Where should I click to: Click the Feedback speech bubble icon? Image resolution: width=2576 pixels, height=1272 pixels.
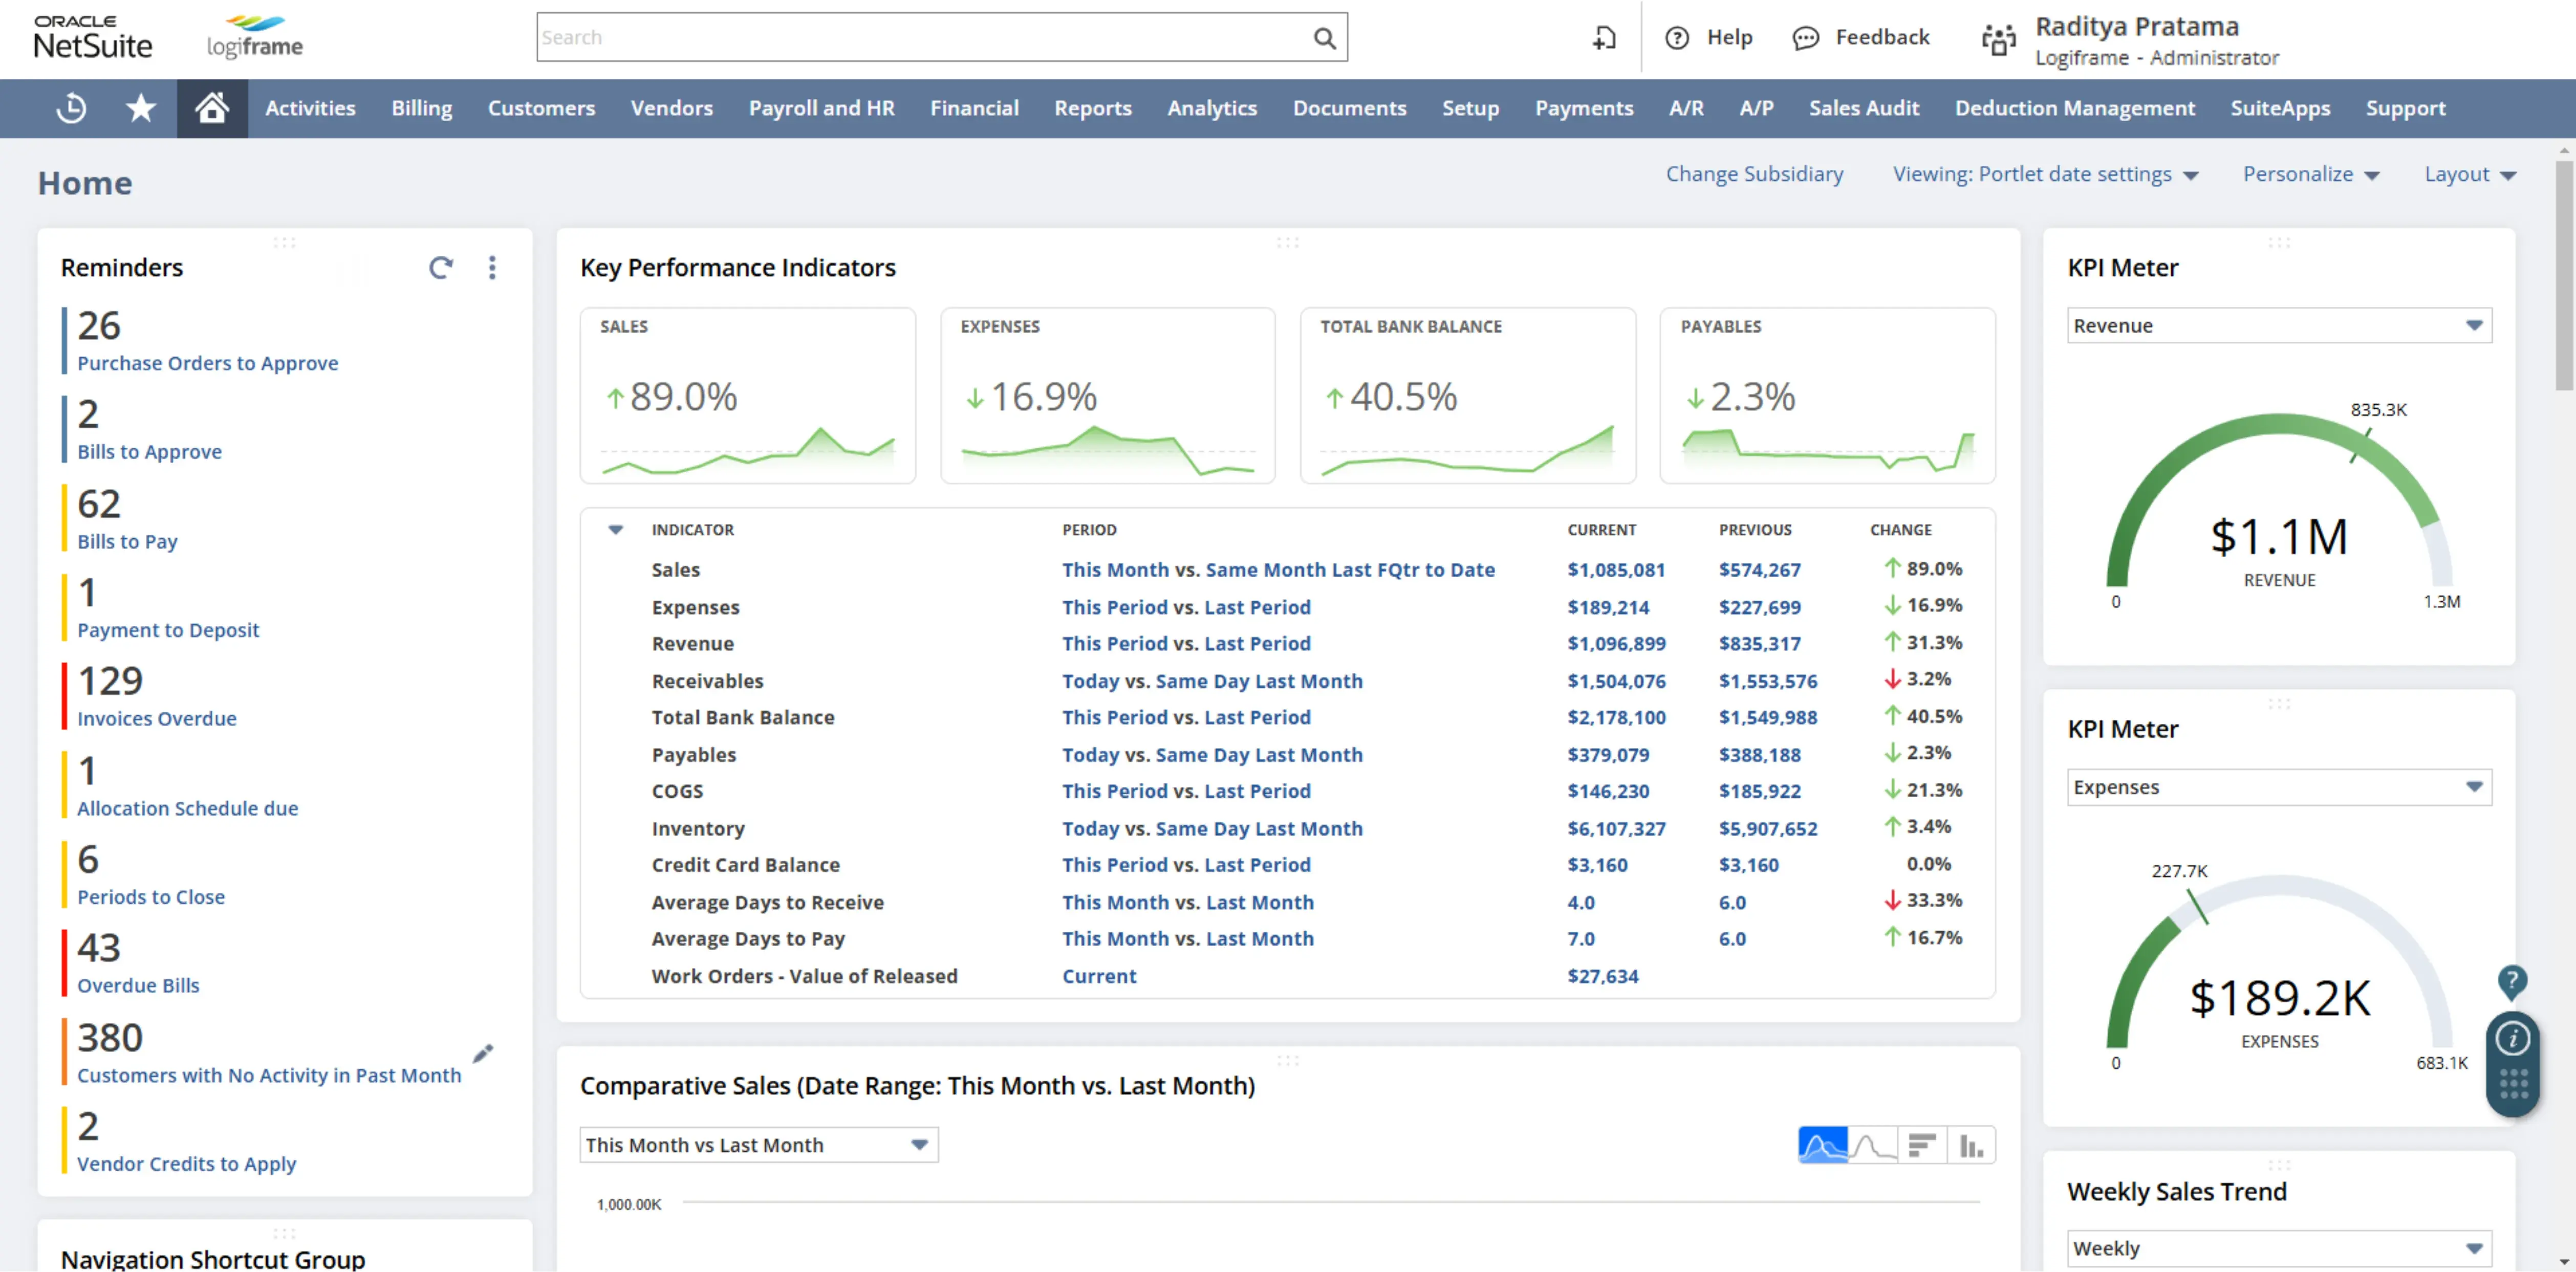pyautogui.click(x=1806, y=37)
